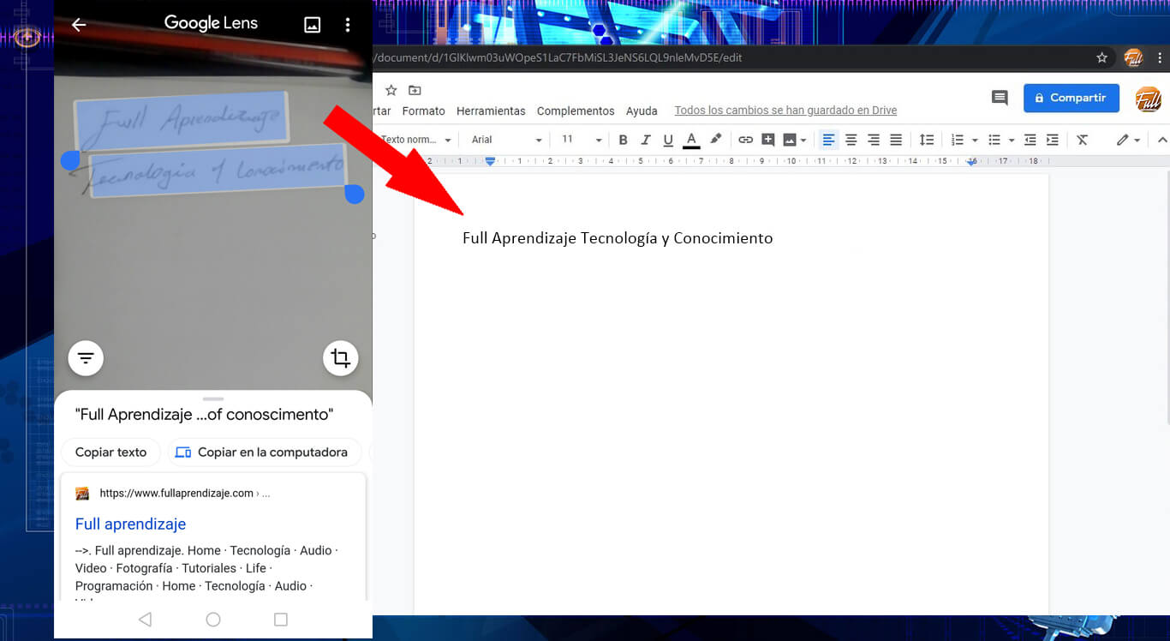Open 'Todos los cambios se han guardado' link
The width and height of the screenshot is (1170, 641).
pyautogui.click(x=785, y=111)
